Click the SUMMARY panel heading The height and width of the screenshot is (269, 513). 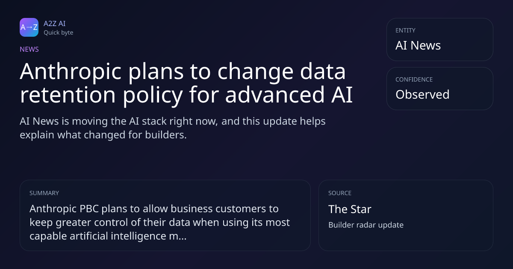[x=44, y=193]
